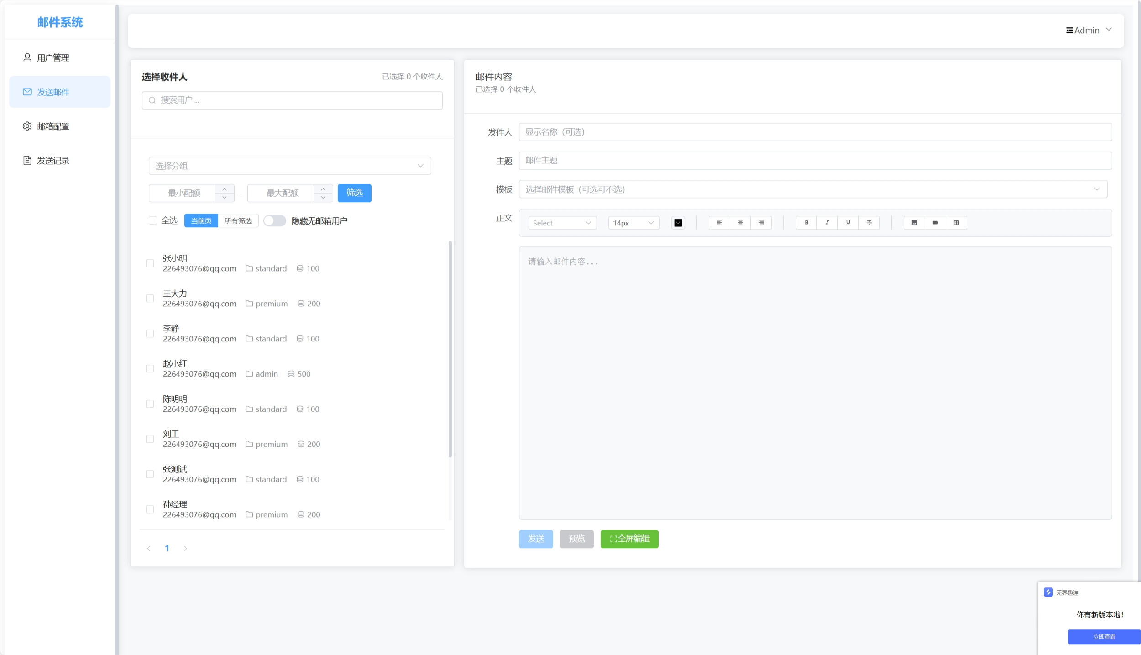Insert a table into the email body
1141x655 pixels.
click(956, 223)
